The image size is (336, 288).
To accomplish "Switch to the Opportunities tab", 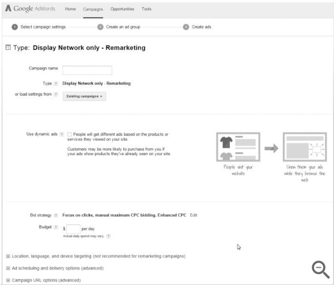I will coord(122,9).
